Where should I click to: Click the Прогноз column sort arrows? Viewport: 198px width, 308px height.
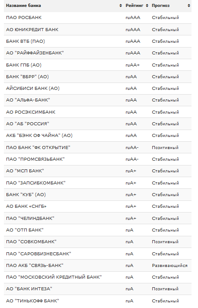point(189,6)
